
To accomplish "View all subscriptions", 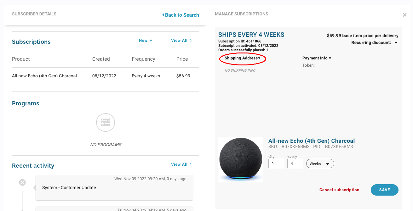I will (181, 41).
